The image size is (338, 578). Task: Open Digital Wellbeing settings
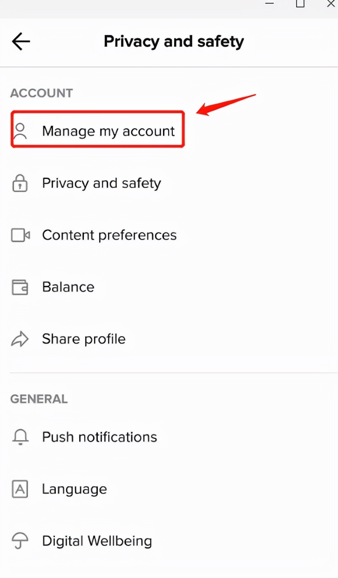pyautogui.click(x=97, y=542)
